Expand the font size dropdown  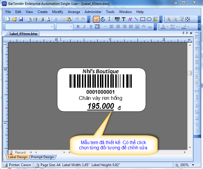(70, 27)
